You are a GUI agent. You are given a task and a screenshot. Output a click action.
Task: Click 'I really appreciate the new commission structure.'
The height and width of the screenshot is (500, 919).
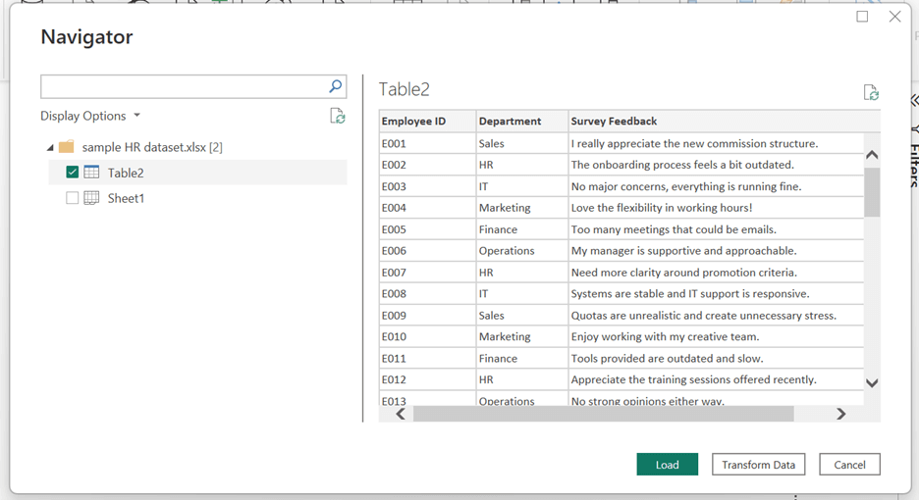(x=694, y=143)
